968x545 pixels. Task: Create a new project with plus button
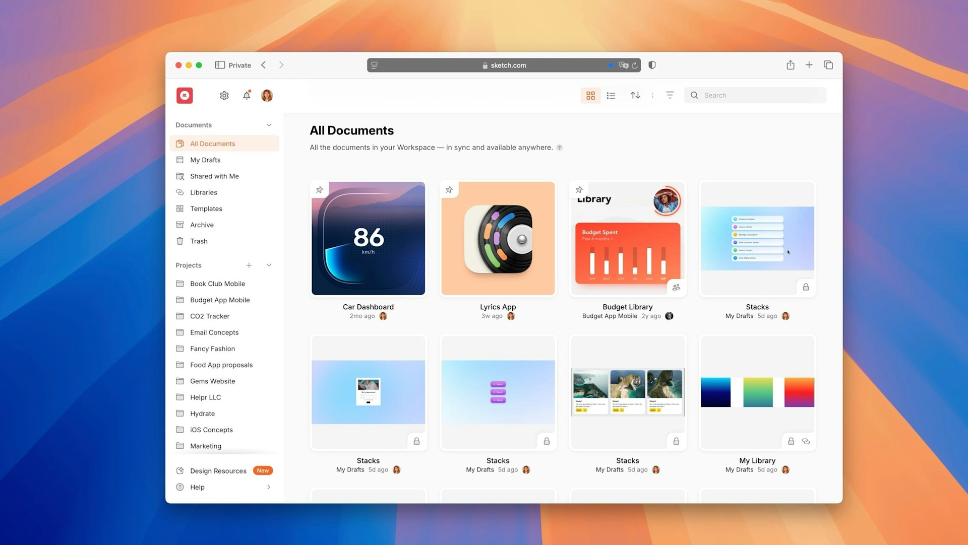[x=249, y=265]
